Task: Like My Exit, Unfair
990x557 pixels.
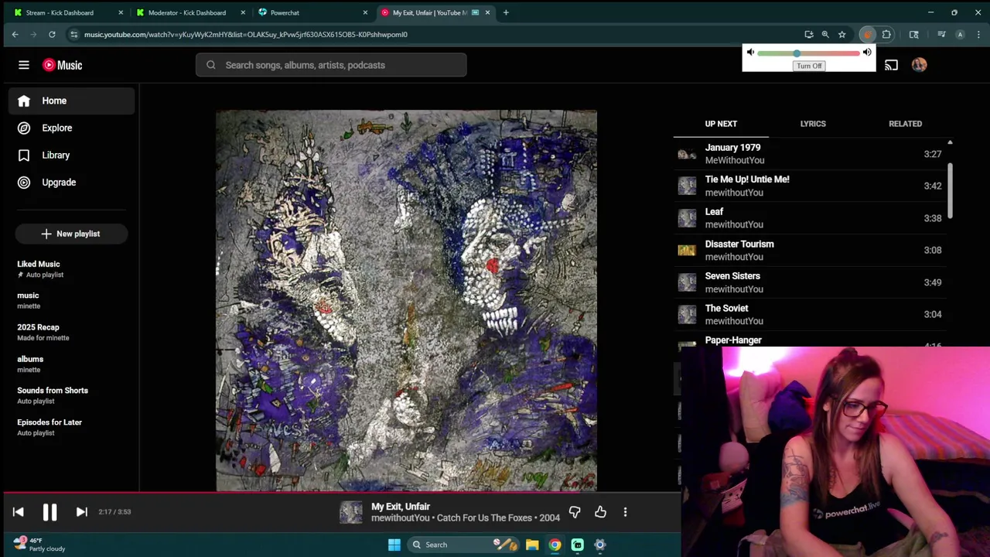Action: (x=600, y=512)
